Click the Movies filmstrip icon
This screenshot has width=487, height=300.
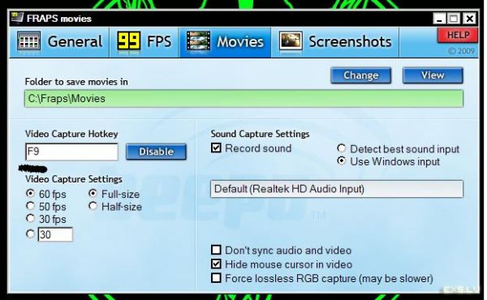(x=198, y=41)
